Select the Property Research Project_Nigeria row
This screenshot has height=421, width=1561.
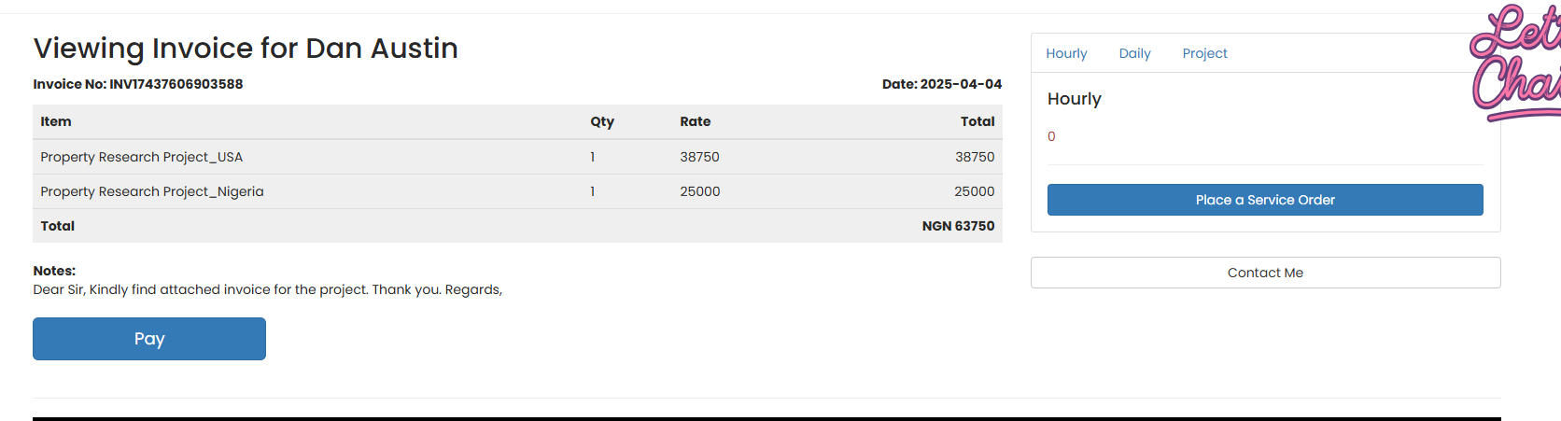coord(517,191)
